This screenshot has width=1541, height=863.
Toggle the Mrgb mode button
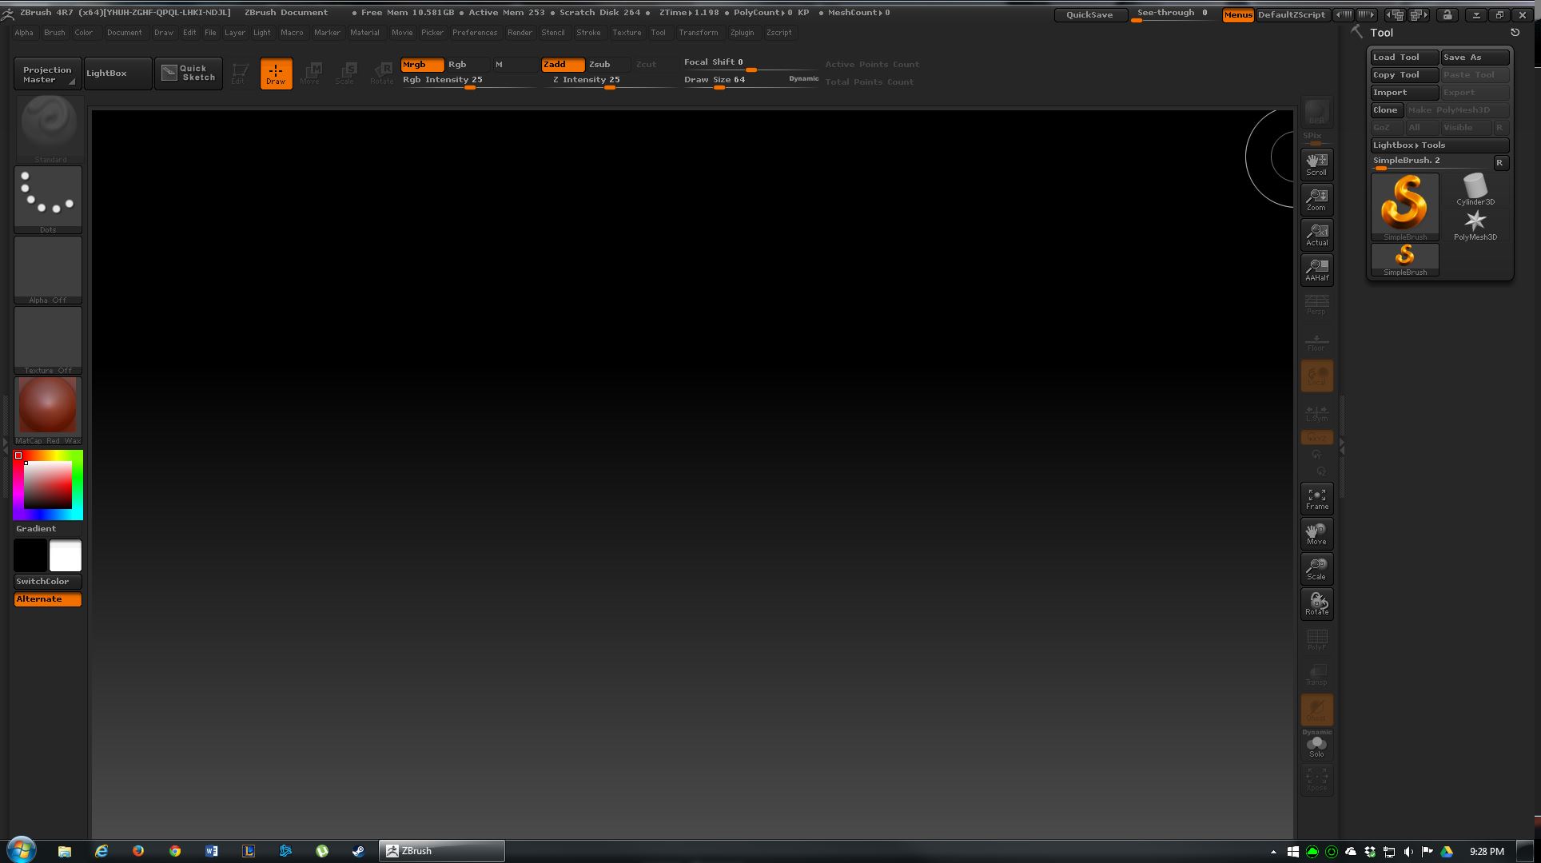click(421, 65)
